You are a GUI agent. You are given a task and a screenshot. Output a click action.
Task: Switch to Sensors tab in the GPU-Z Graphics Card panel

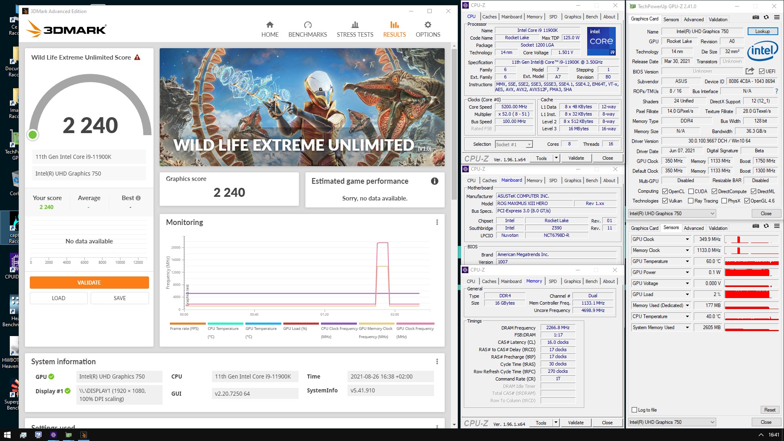[671, 20]
